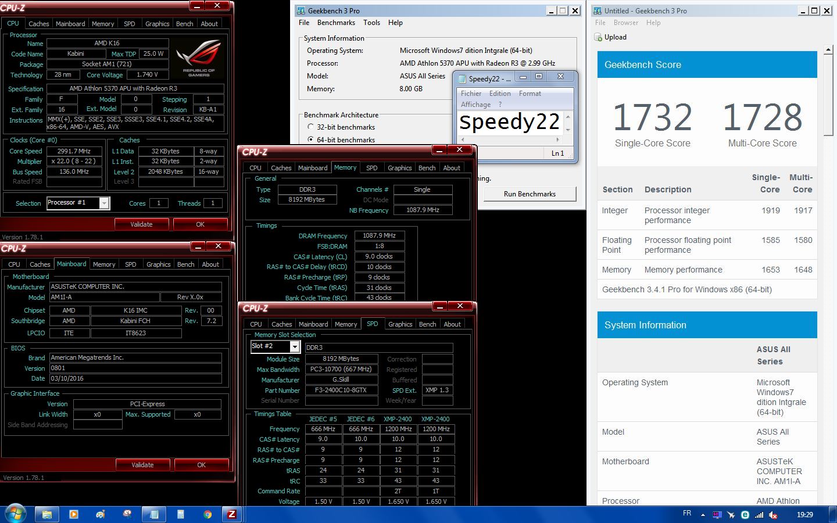Click the Run Benchmarks button
This screenshot has height=523, width=837.
click(530, 194)
